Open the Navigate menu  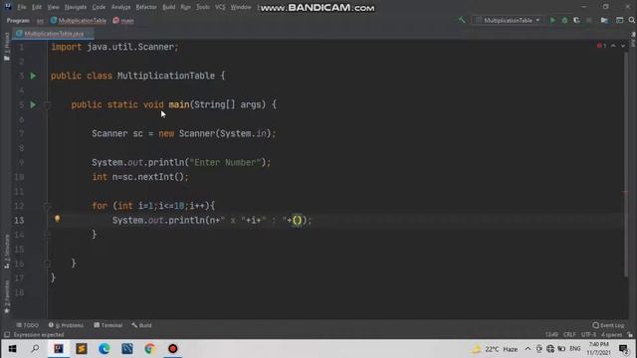(76, 7)
